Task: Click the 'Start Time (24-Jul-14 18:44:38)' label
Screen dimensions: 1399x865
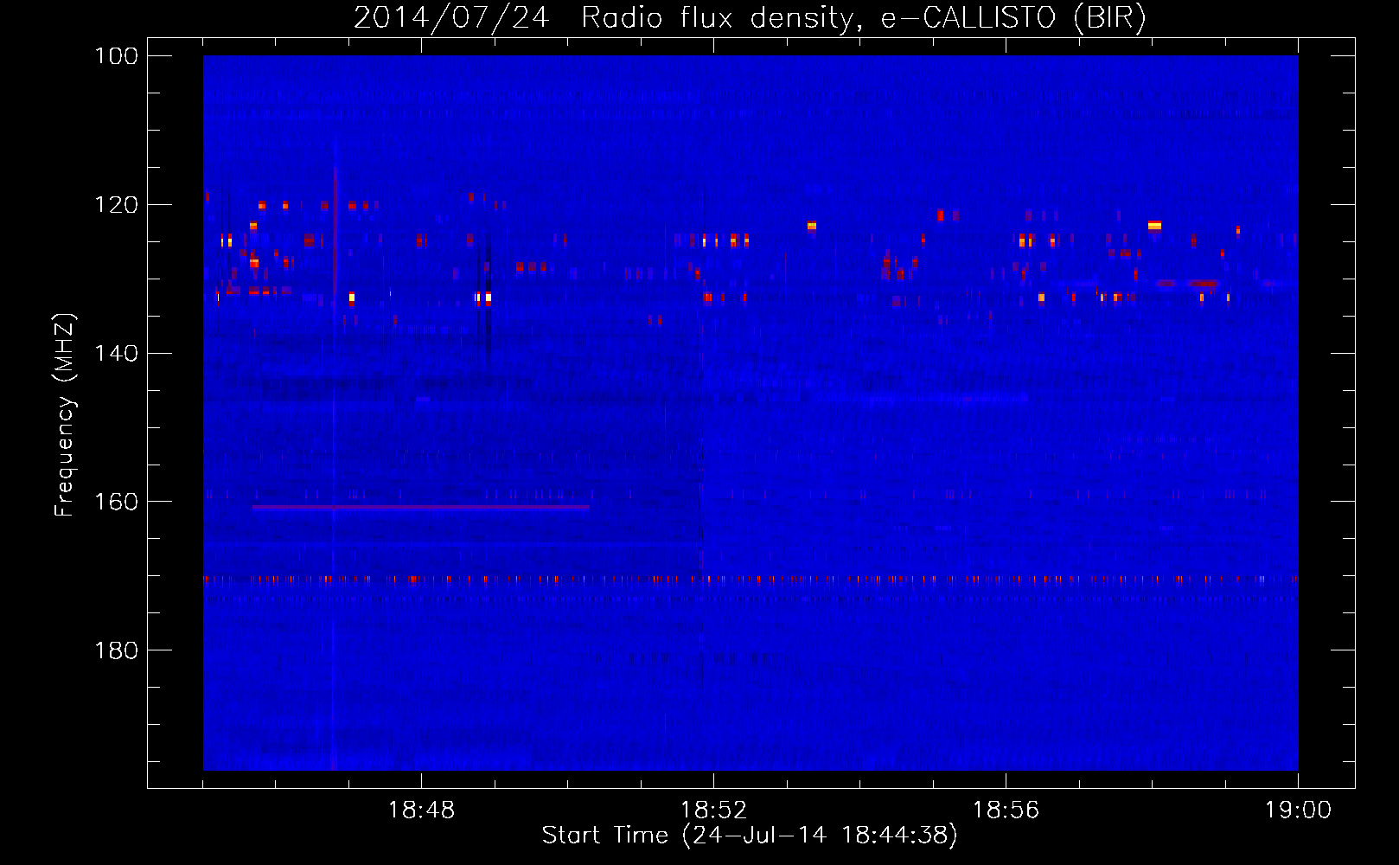Action: coord(750,836)
